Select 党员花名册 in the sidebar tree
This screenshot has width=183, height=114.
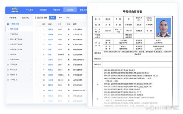(14, 29)
